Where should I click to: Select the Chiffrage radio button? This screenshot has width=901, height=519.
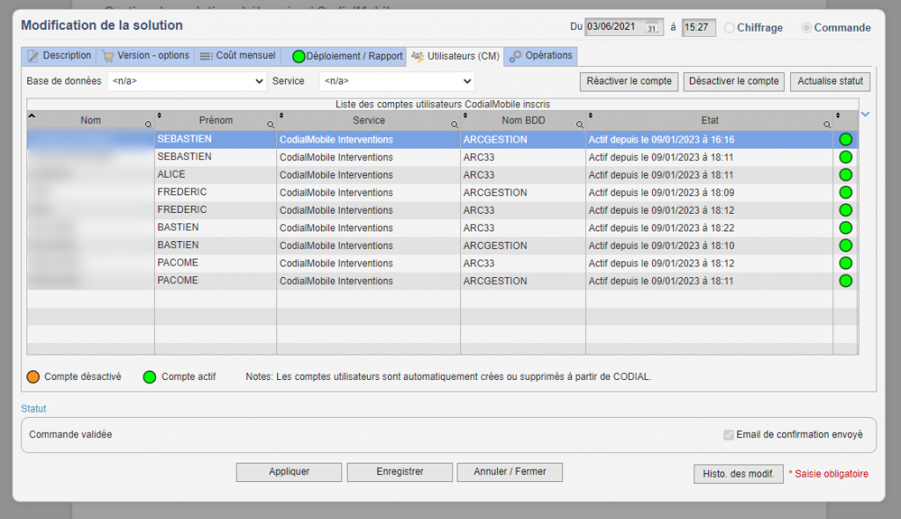tap(729, 27)
